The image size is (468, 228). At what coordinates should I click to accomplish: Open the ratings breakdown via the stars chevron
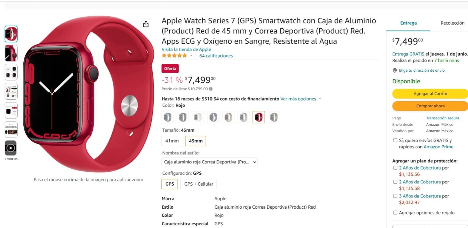192,56
